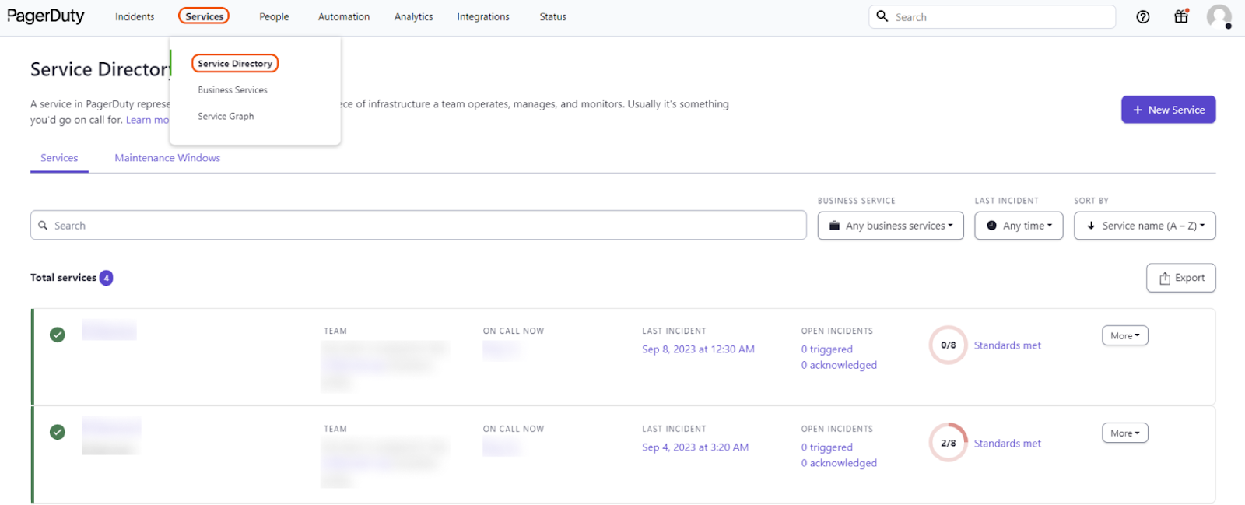
Task: Select Business Services from Services menu
Action: click(x=233, y=90)
